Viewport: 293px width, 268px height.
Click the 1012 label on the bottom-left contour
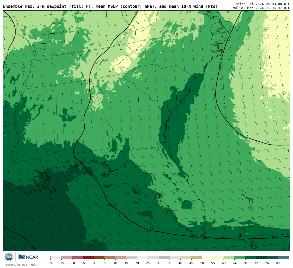pos(34,247)
